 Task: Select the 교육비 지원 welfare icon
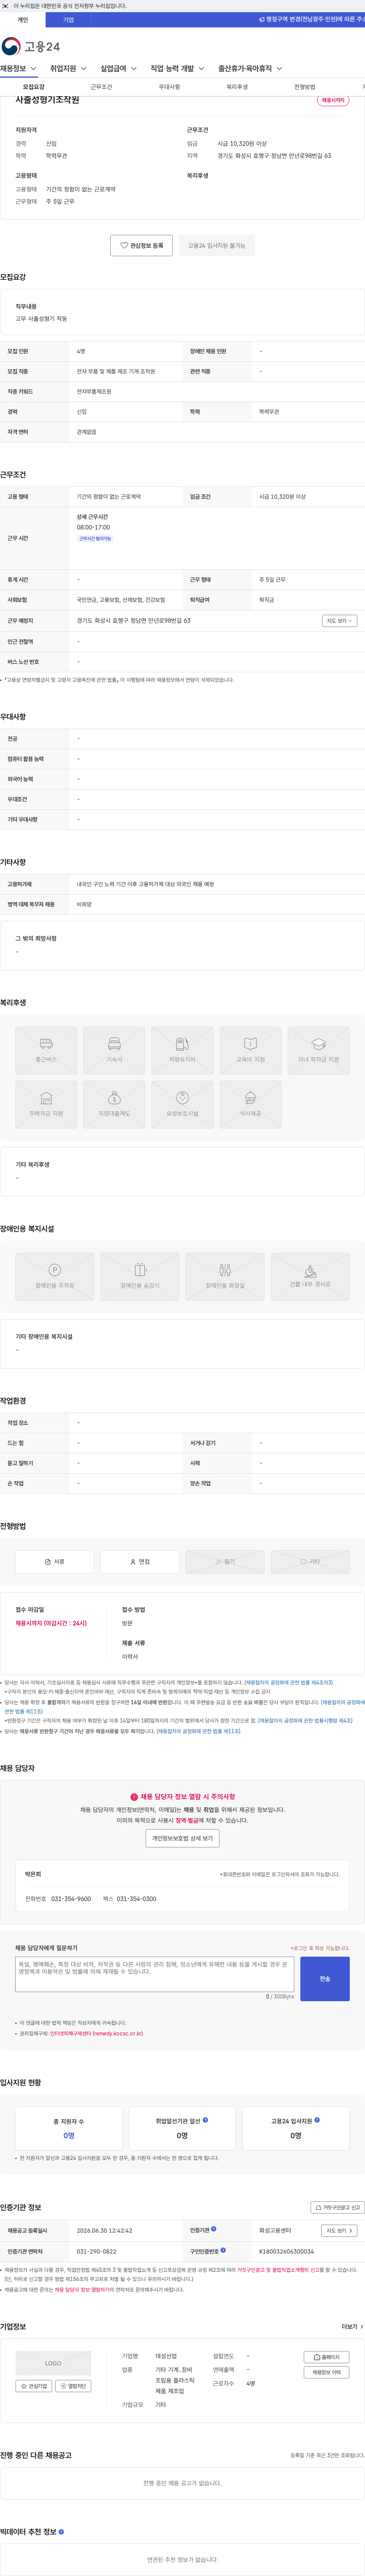250,1051
